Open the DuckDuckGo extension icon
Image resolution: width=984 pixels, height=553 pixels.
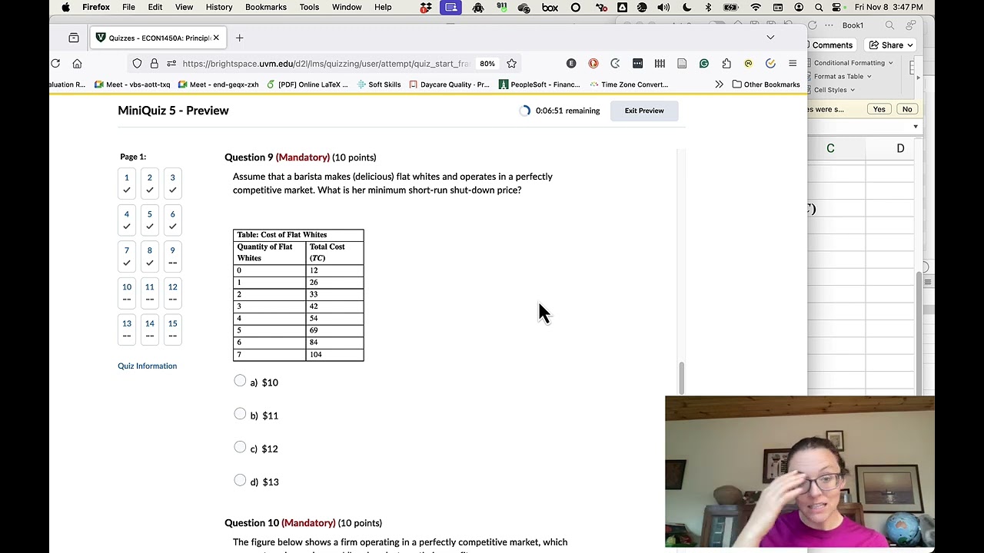593,64
